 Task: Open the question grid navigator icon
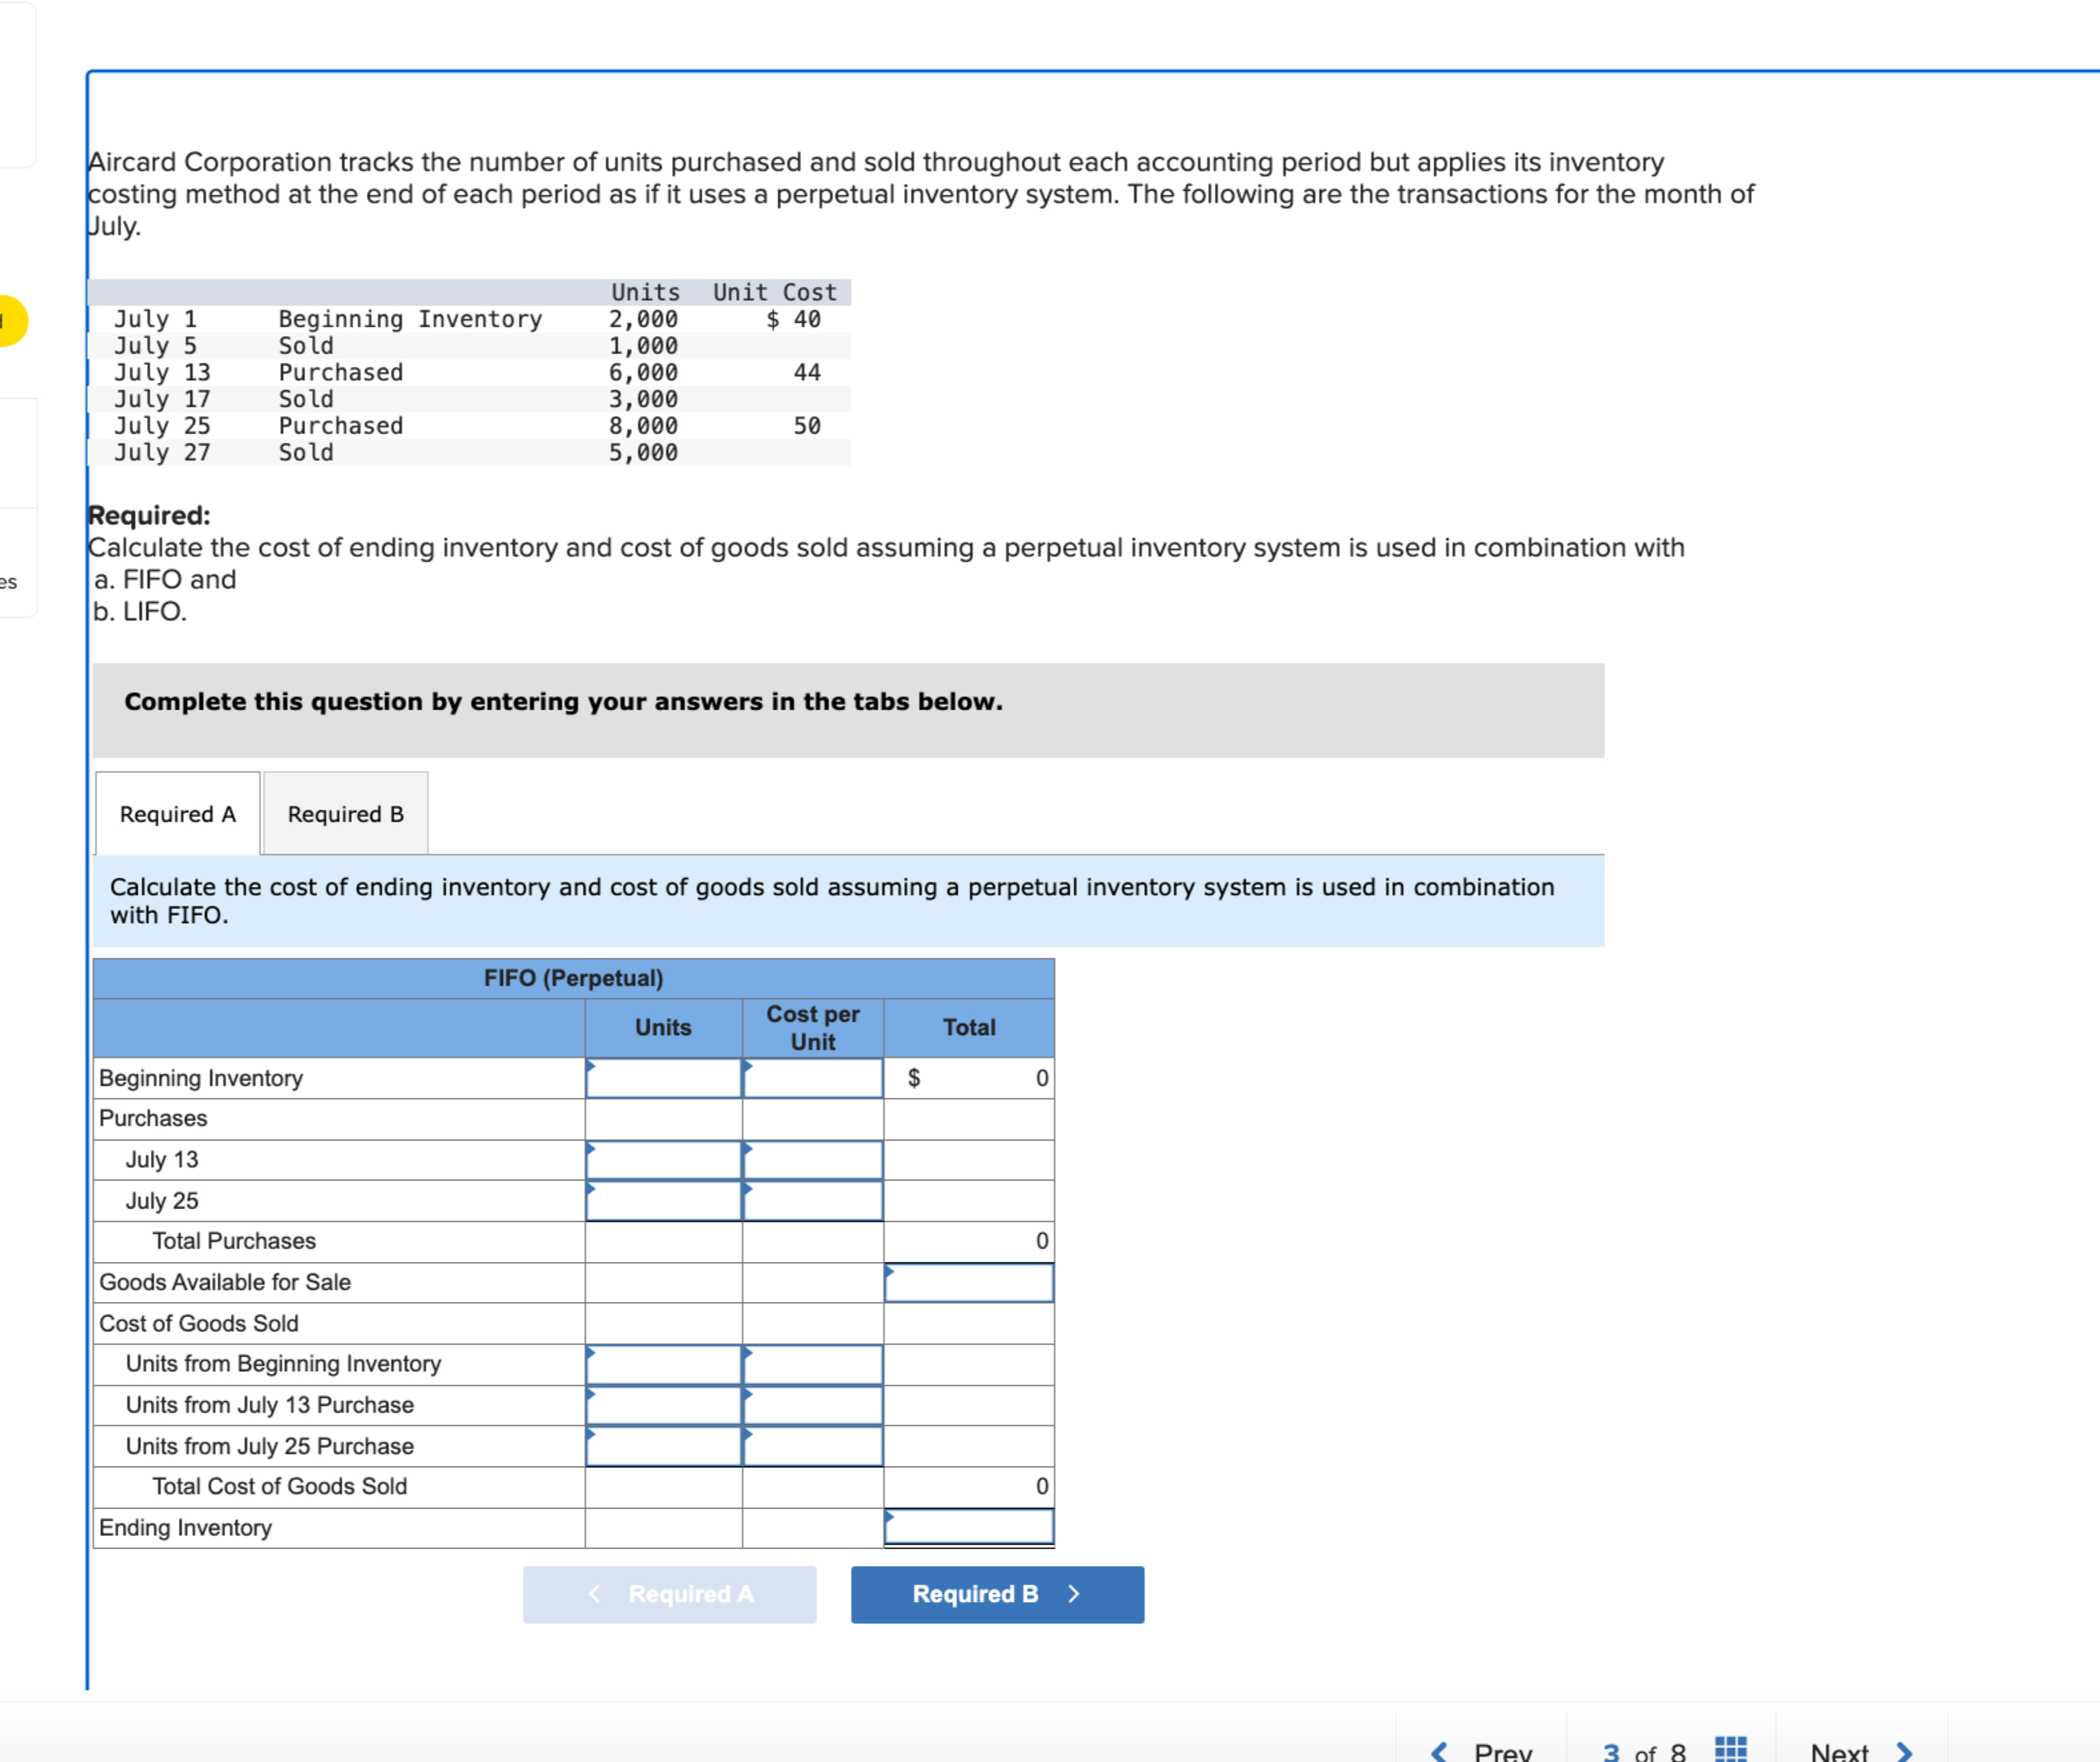(x=1730, y=1749)
